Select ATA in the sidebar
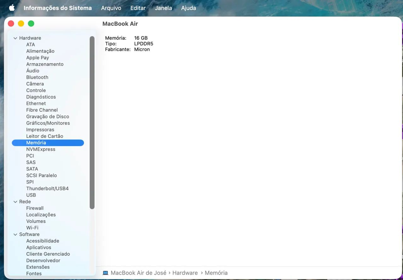Screen dimensions: 403x280 pos(31,45)
